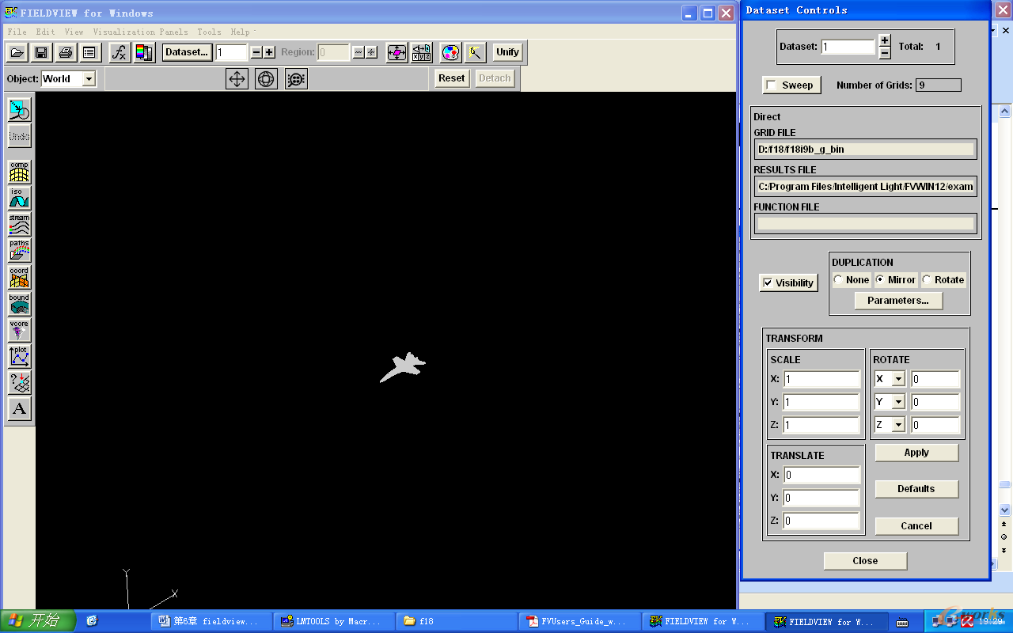The width and height of the screenshot is (1013, 633).
Task: Select the zoom mode icon next to rotate
Action: click(296, 78)
